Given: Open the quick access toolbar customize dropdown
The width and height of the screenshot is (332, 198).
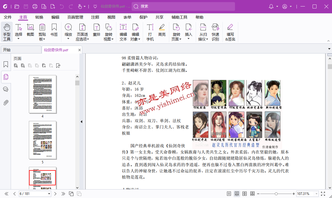Looking at the screenshot, I should [x=95, y=6].
